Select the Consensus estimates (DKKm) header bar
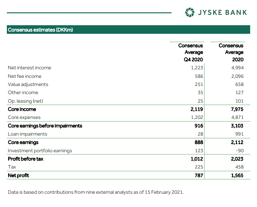The width and height of the screenshot is (257, 207). click(x=128, y=30)
